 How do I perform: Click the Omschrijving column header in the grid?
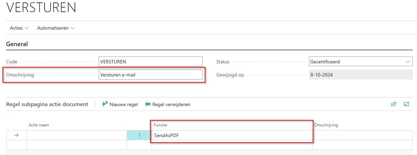pos(326,125)
